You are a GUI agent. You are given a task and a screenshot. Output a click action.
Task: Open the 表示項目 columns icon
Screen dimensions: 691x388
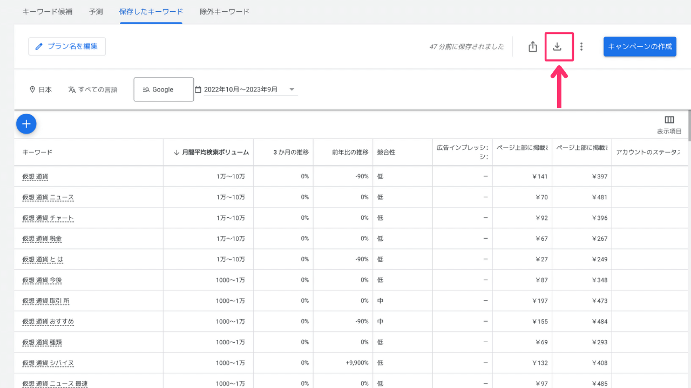669,120
